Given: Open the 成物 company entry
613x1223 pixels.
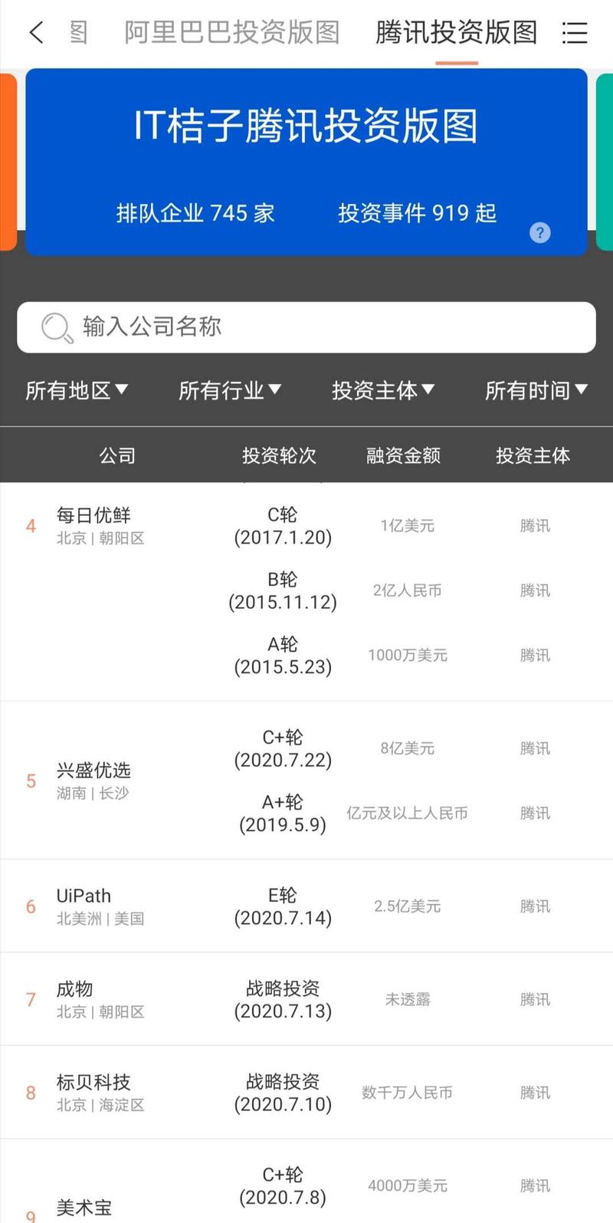Looking at the screenshot, I should click(74, 989).
